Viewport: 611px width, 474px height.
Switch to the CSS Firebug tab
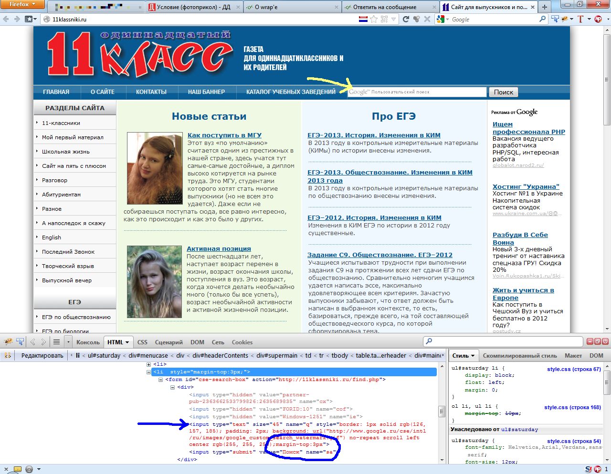(x=142, y=342)
